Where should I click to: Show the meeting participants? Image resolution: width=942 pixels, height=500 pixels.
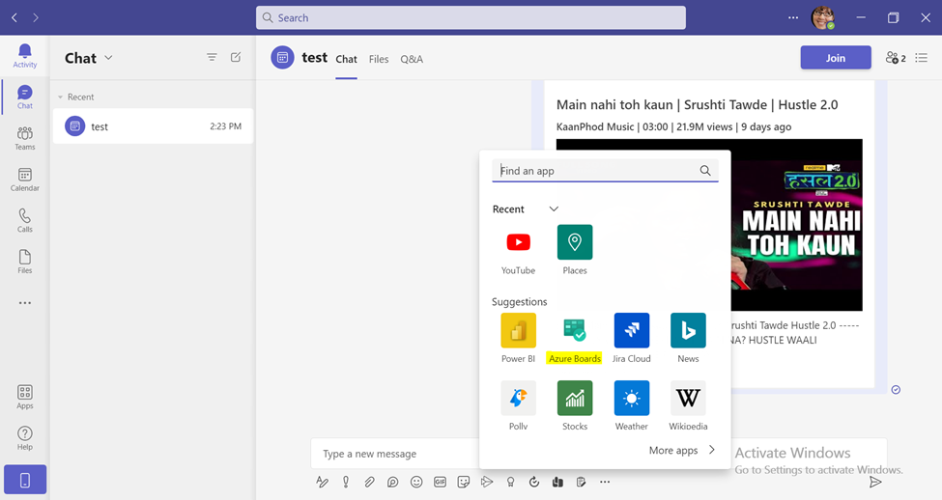[x=895, y=58]
